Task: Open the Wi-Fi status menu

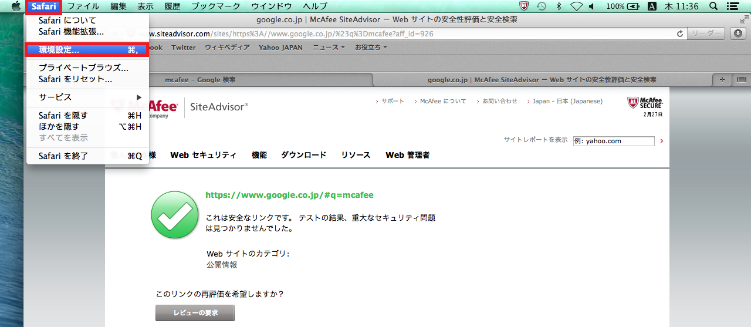Action: [576, 6]
